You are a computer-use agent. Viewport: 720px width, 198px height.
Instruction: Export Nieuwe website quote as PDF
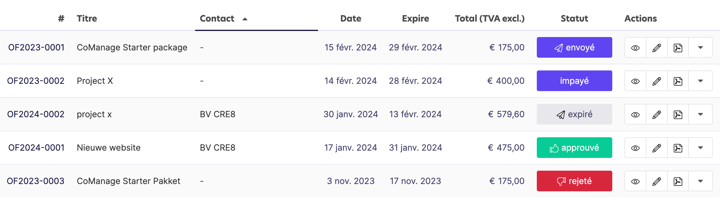pos(678,148)
